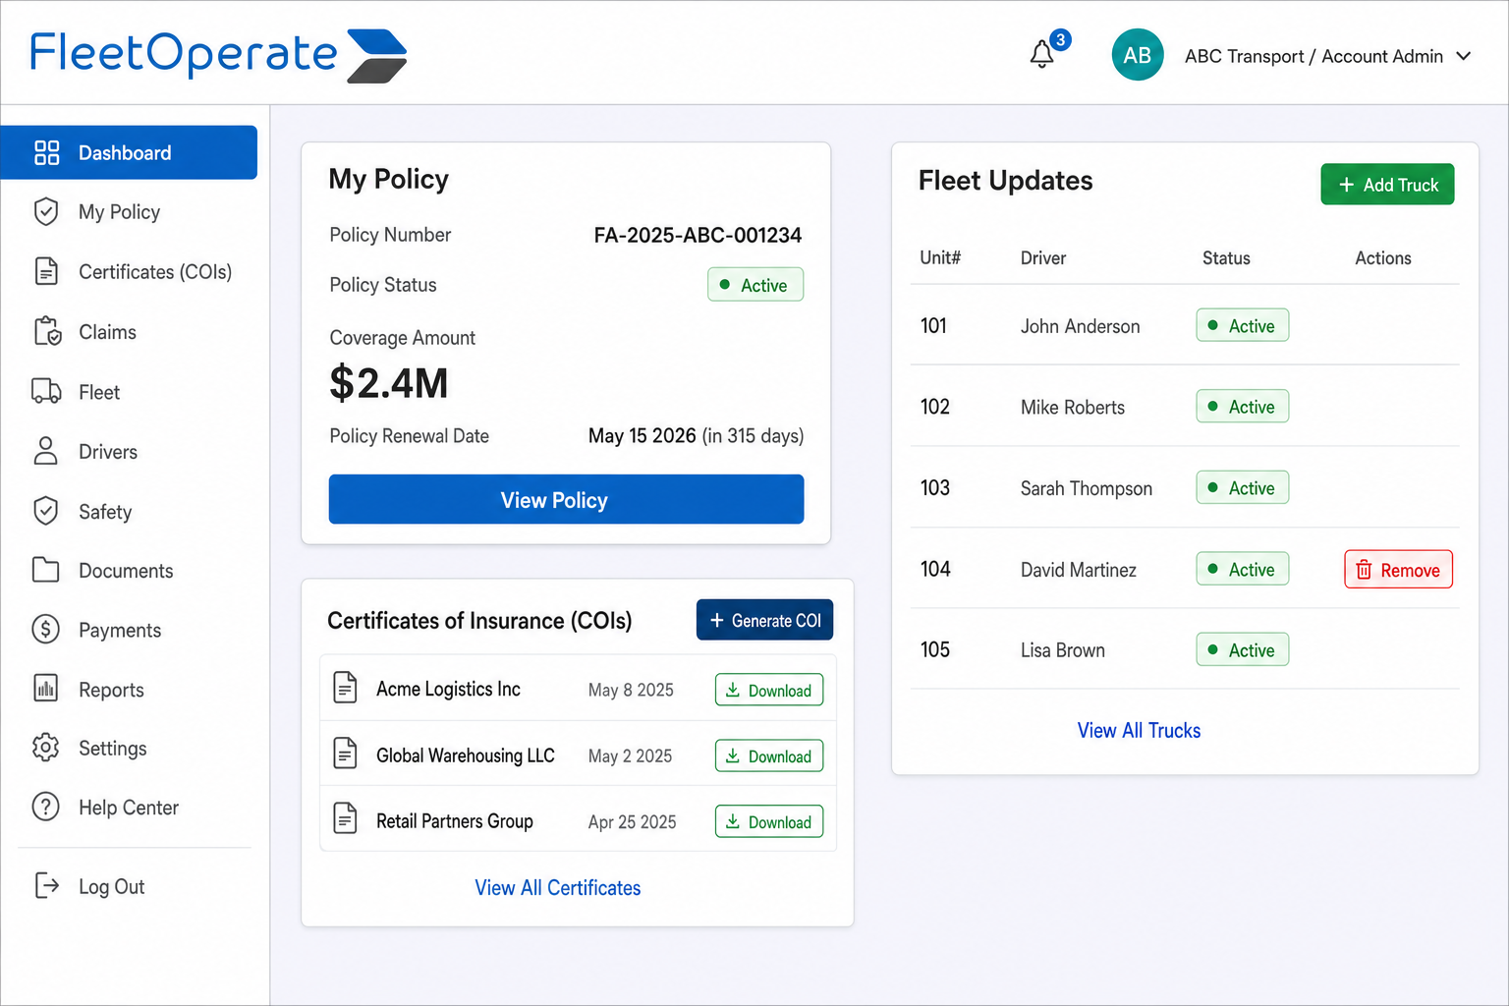Click Mike Roberts' Active status badge

[1242, 406]
